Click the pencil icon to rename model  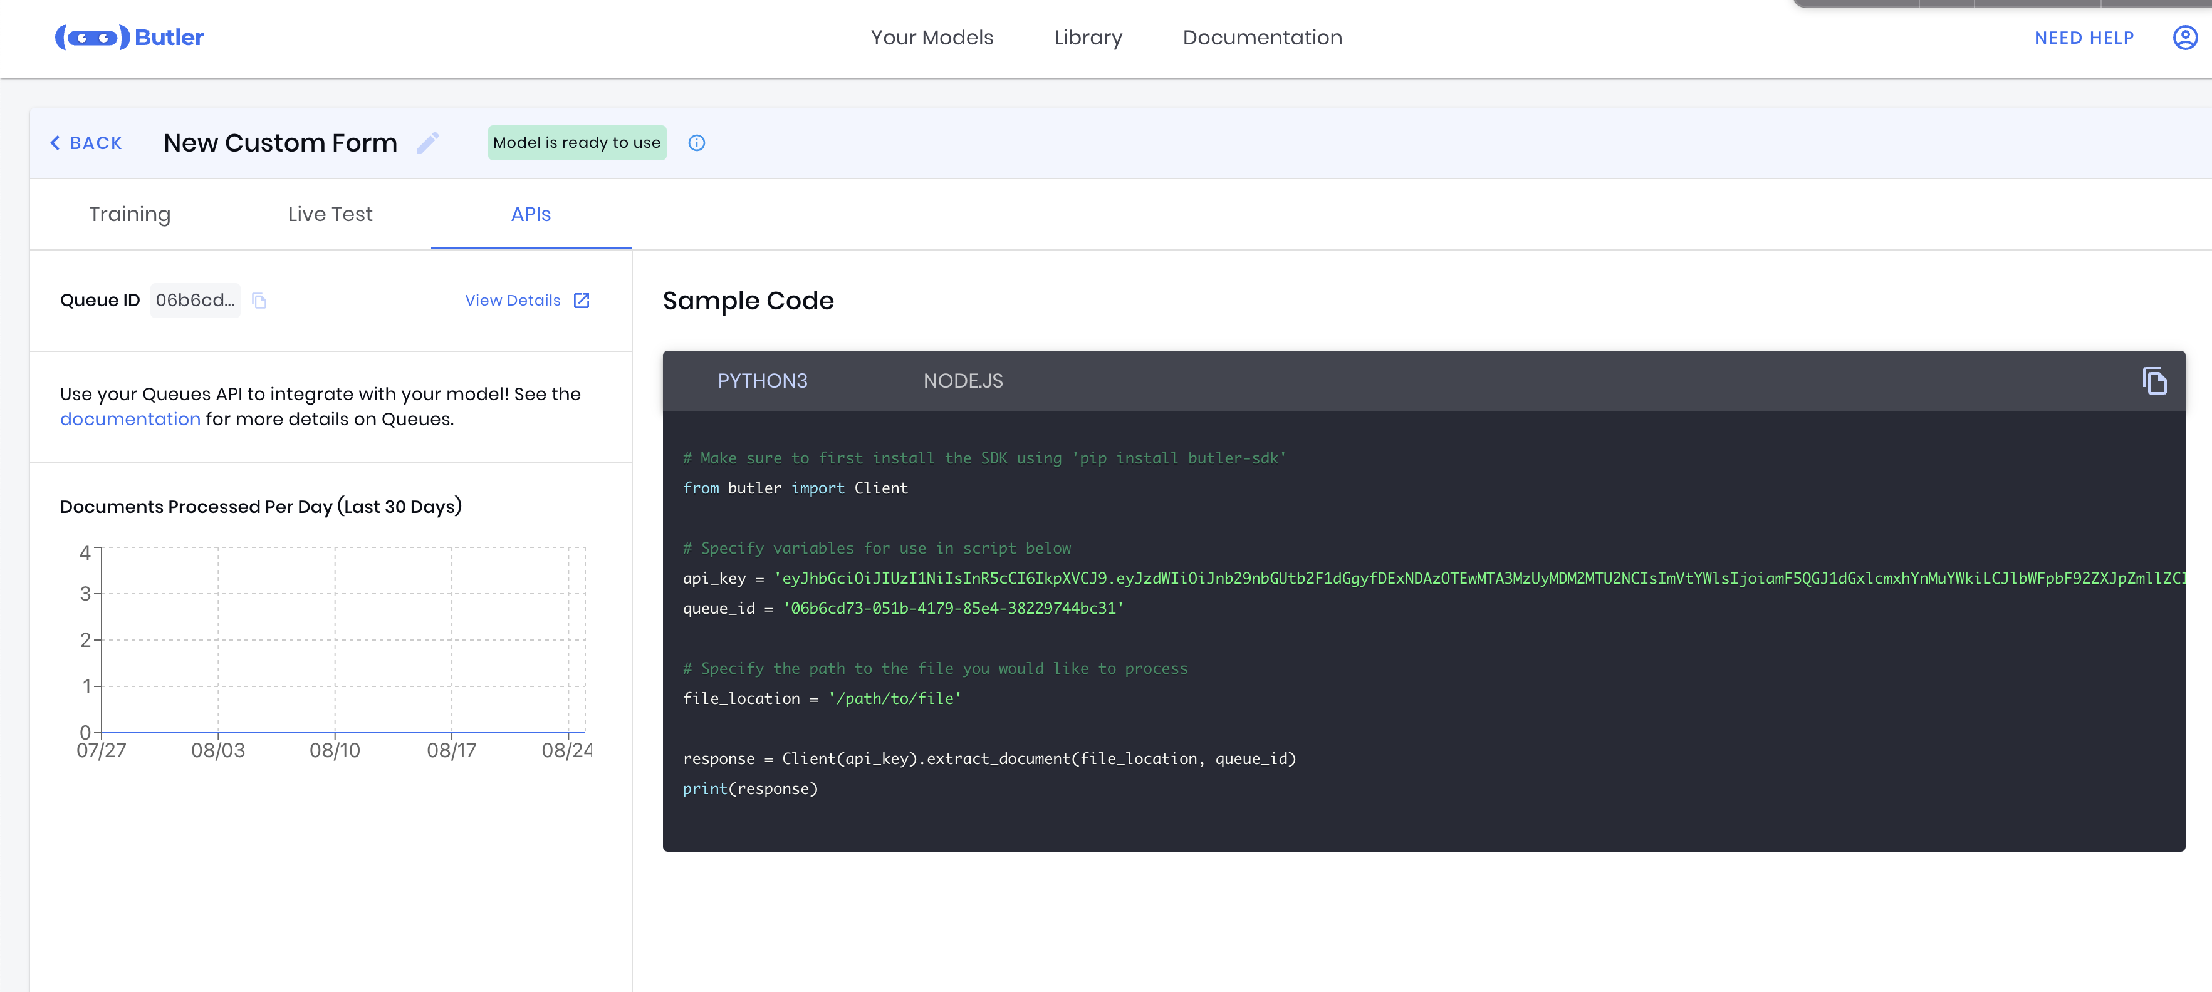point(427,142)
